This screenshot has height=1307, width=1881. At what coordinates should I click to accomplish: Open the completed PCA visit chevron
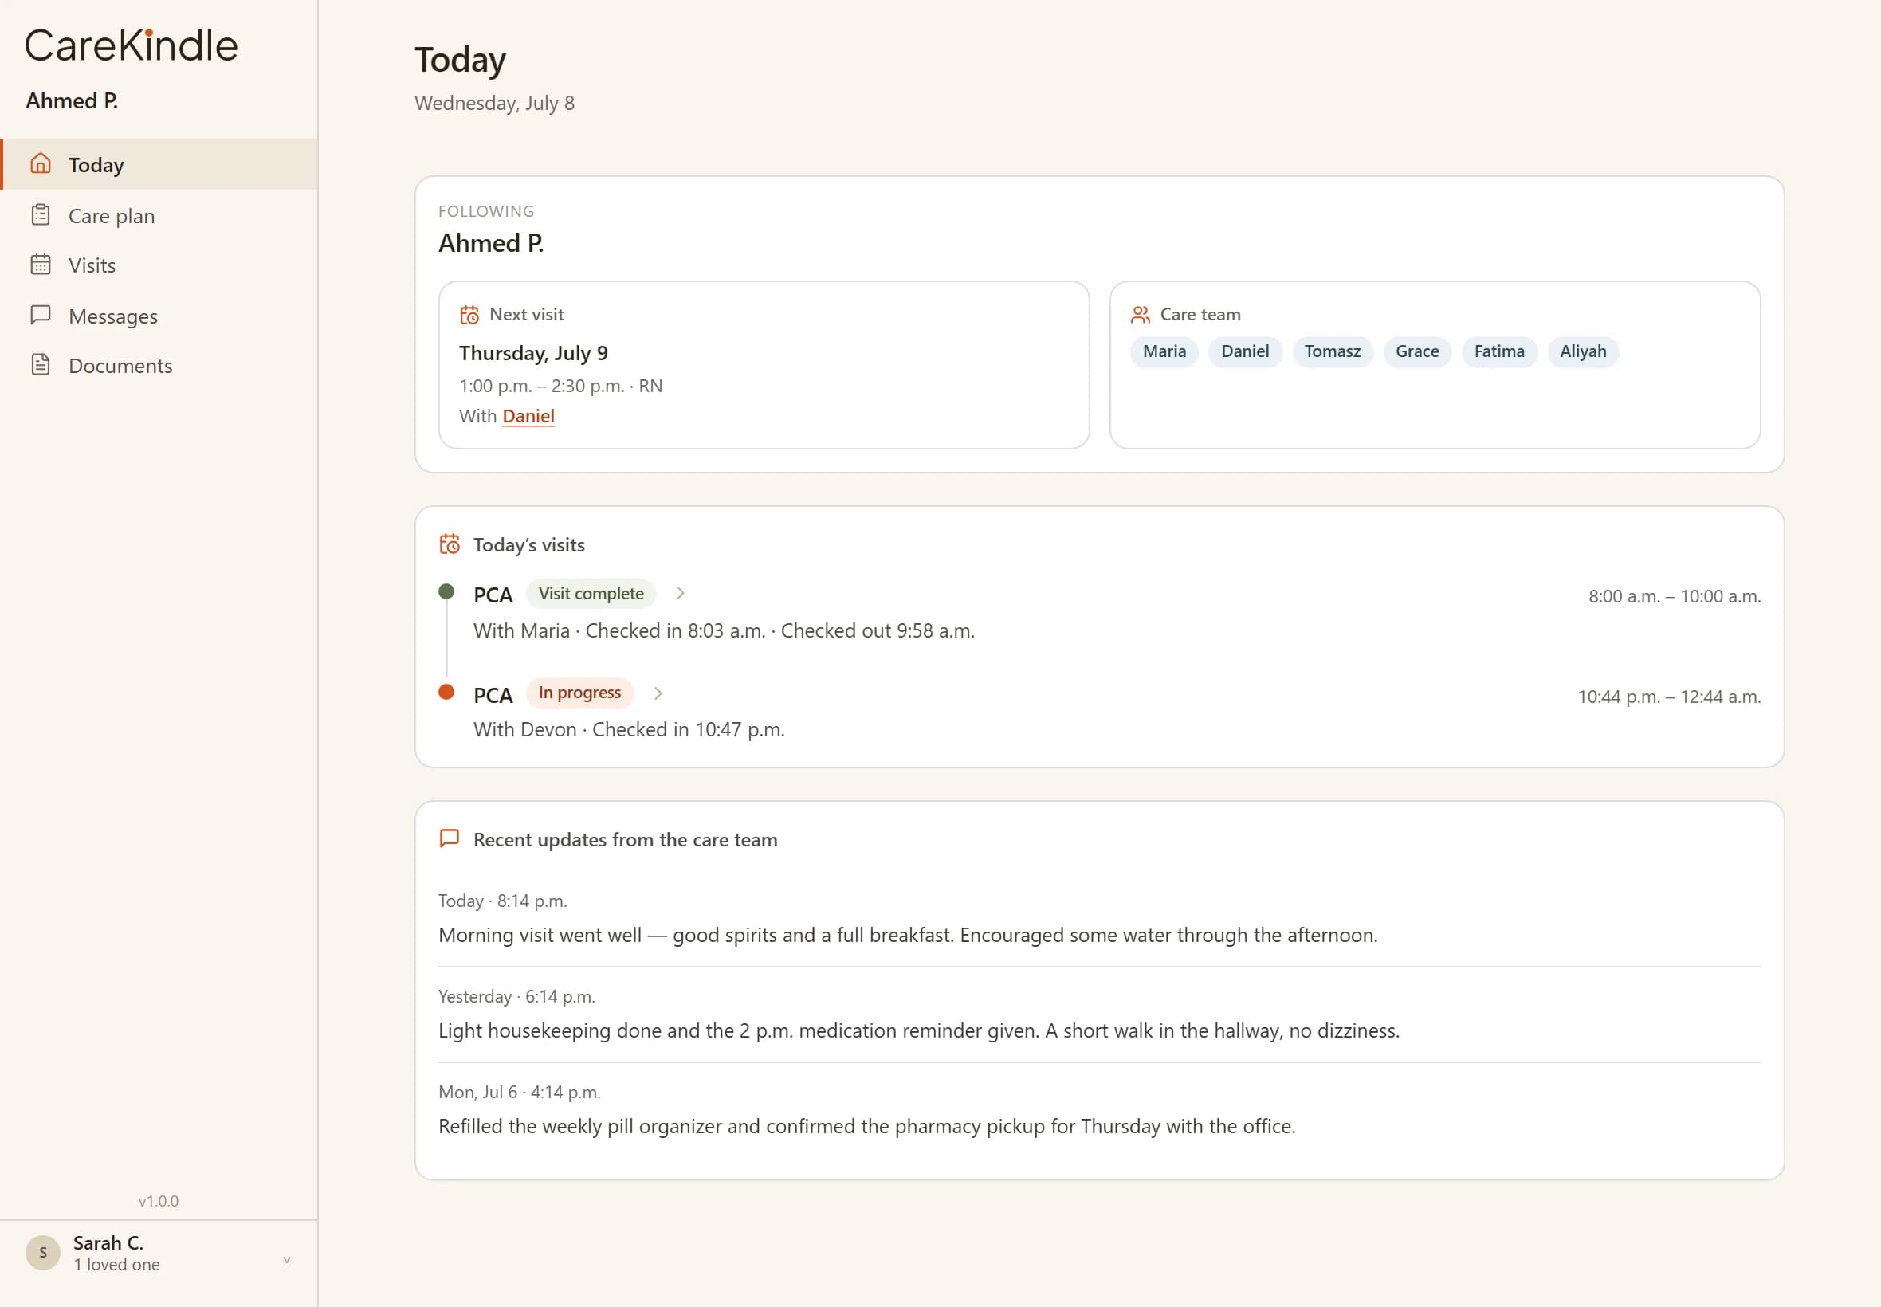point(680,593)
